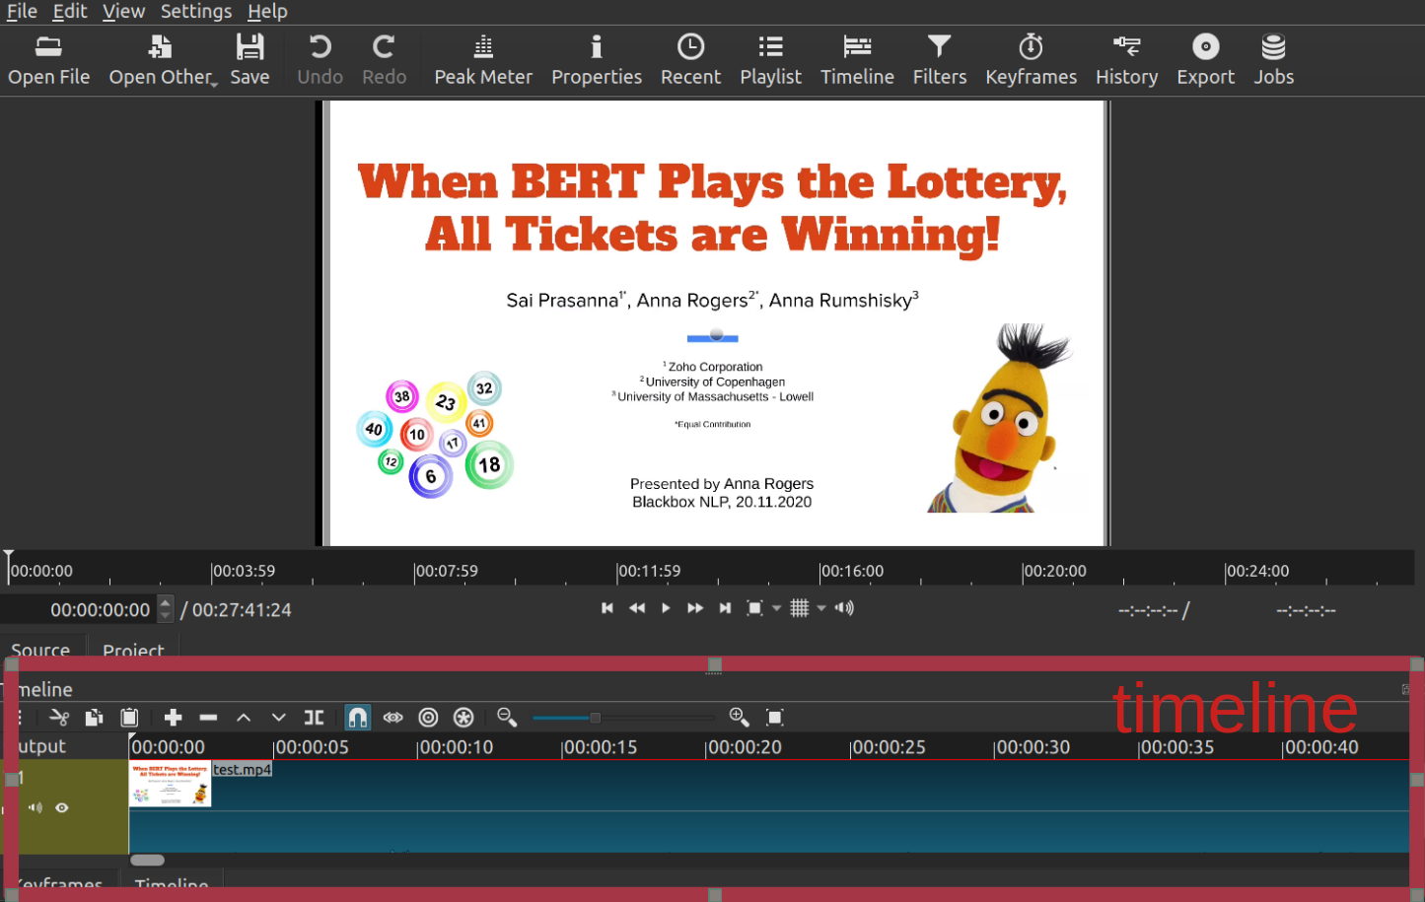The image size is (1425, 902).
Task: Click the Copy icon in timeline toolbar
Action: coord(94,718)
